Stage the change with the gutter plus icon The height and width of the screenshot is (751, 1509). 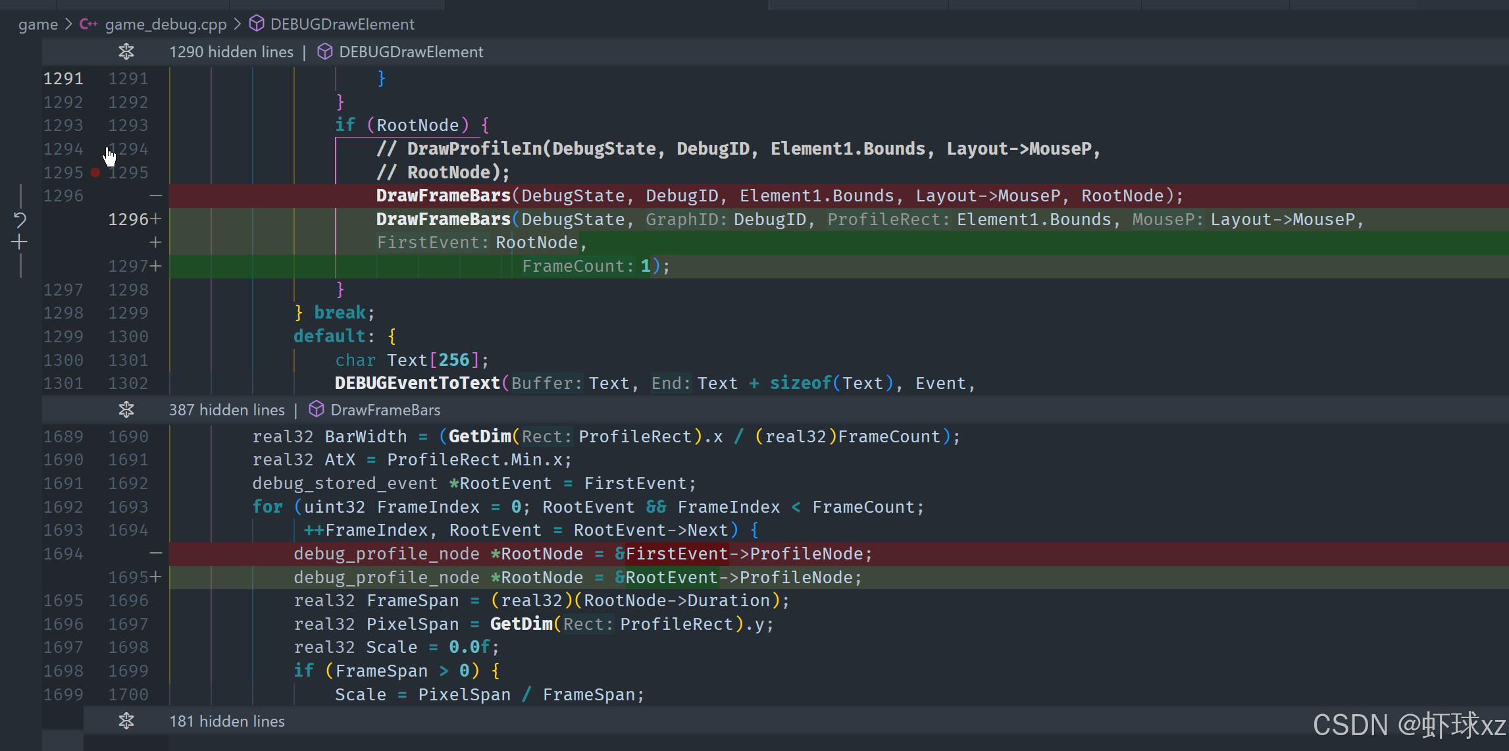(x=20, y=242)
